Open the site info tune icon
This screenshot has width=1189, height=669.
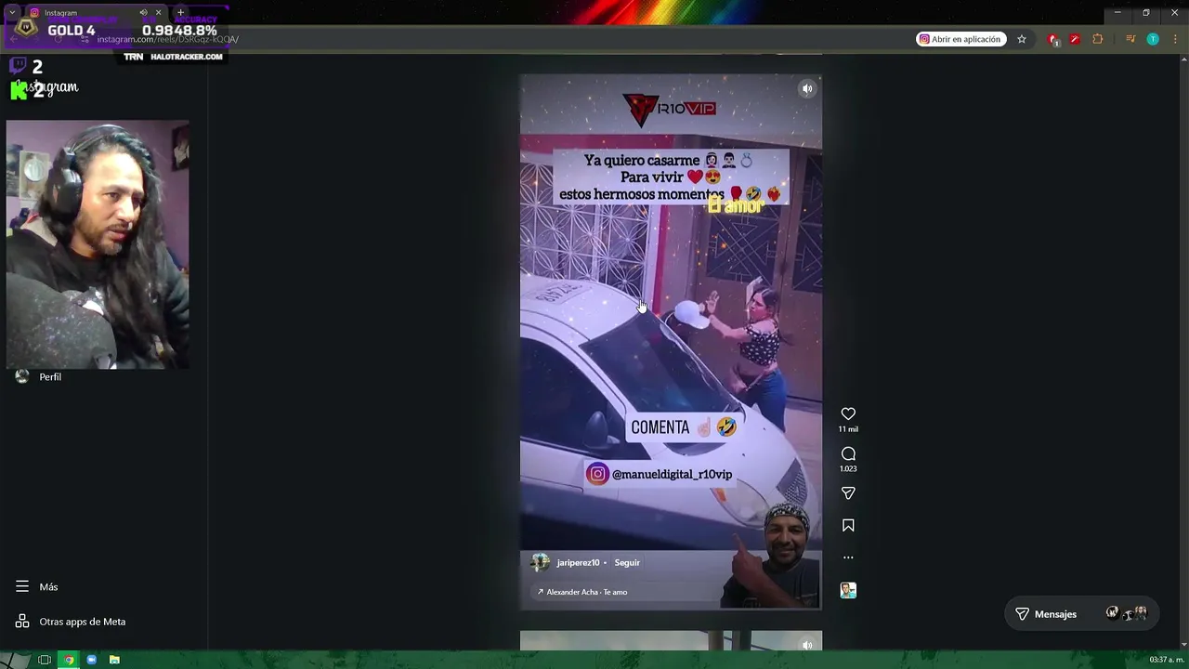coord(85,39)
